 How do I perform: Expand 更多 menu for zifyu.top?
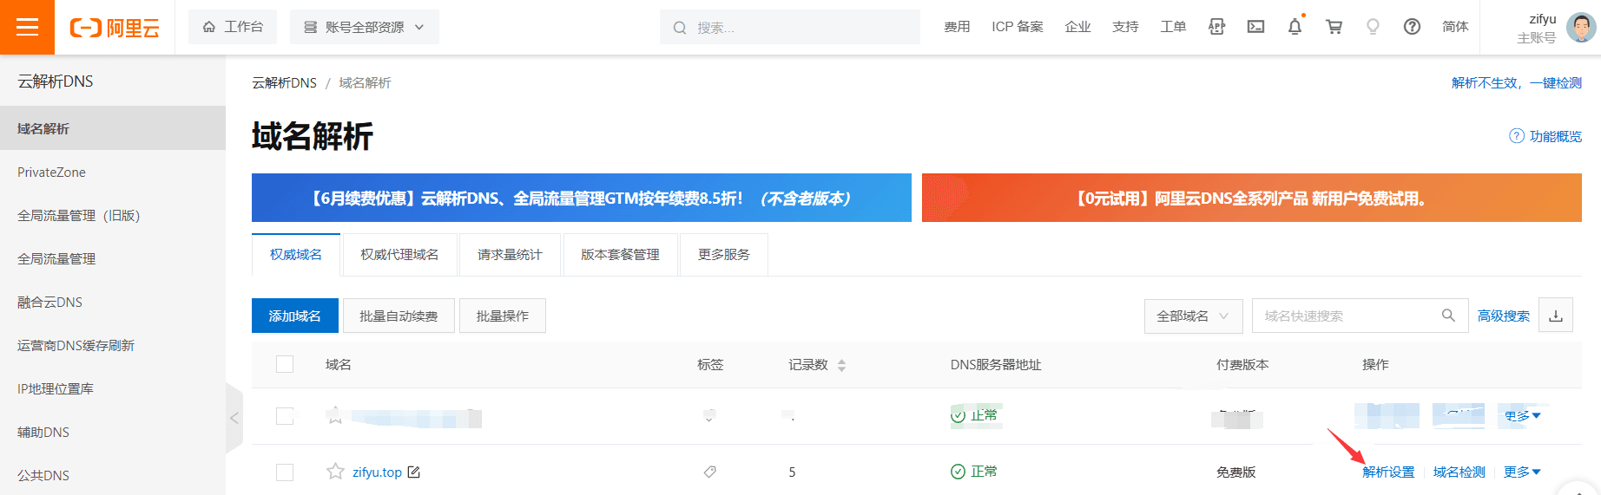[x=1522, y=472]
